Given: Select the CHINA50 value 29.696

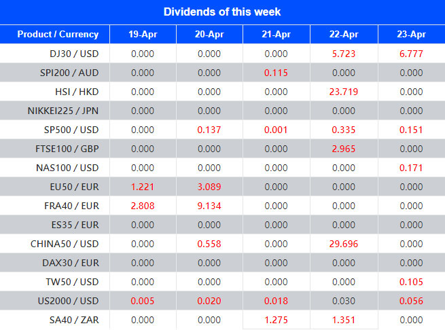Looking at the screenshot, I should [x=343, y=244].
